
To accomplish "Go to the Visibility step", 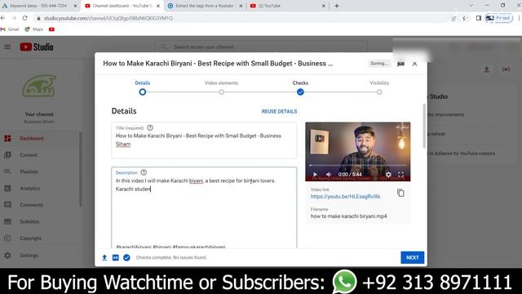I will click(379, 88).
